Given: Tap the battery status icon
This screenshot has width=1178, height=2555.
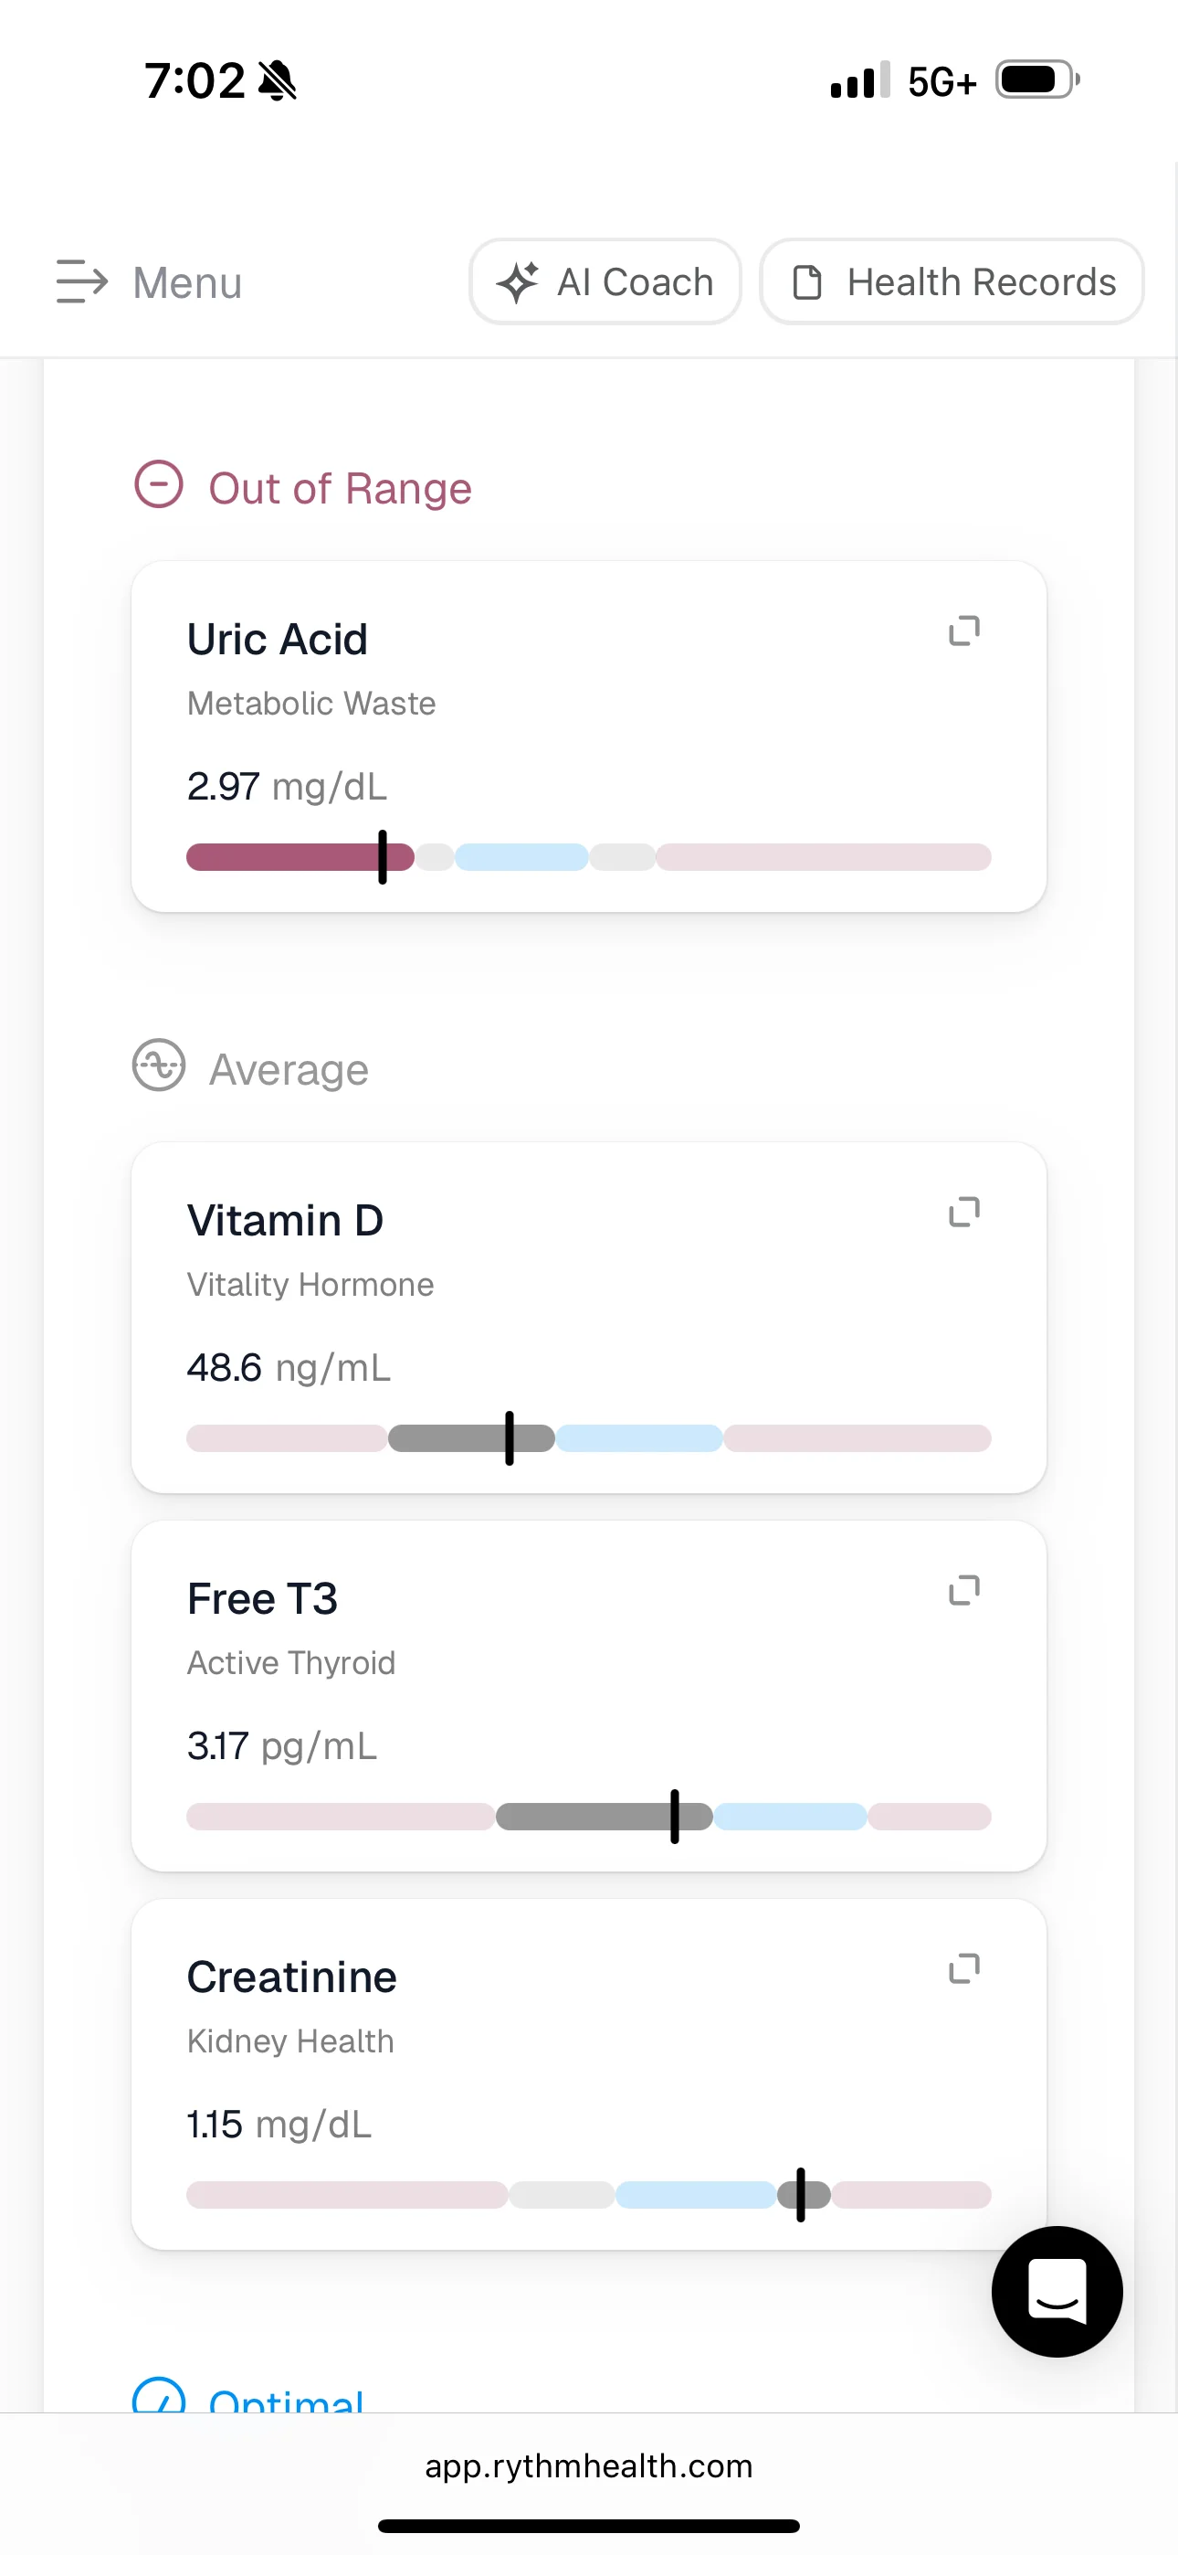Looking at the screenshot, I should click(1037, 80).
